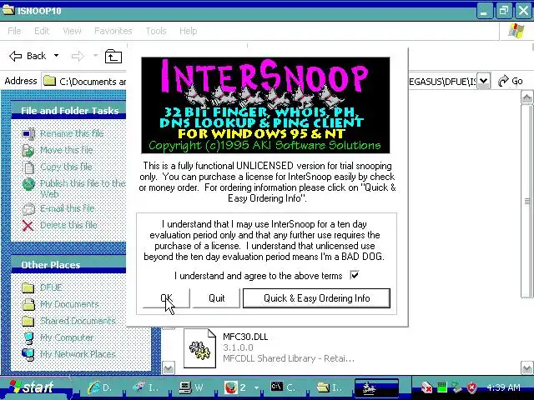This screenshot has height=400, width=534.
Task: Click the Windows Start button
Action: tap(34, 387)
